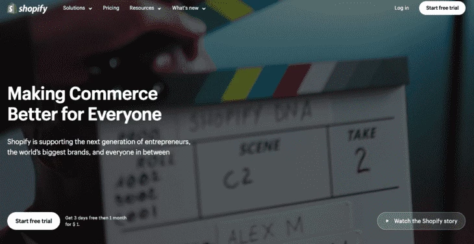The width and height of the screenshot is (474, 244).
Task: Click the hero Start free trial button
Action: tap(34, 221)
